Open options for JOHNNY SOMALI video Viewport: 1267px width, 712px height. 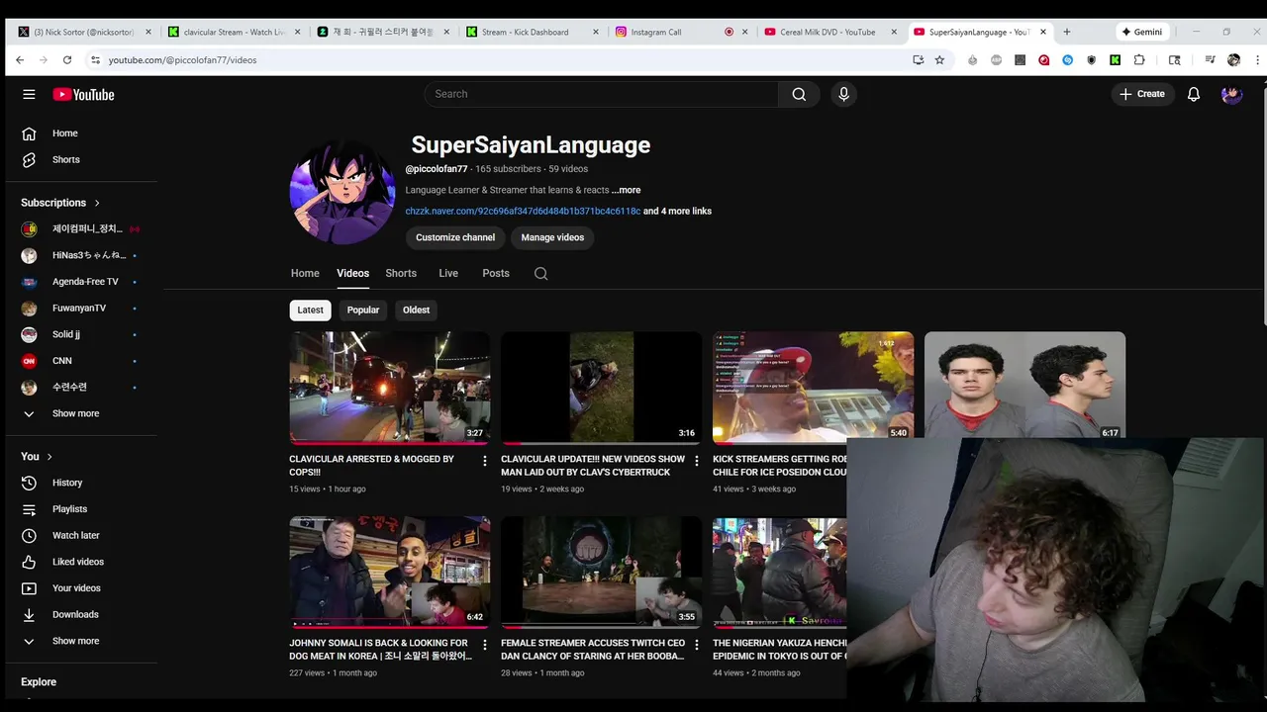[x=484, y=645]
